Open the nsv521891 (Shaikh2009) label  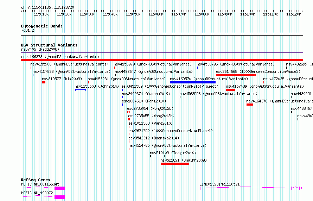[184, 160]
